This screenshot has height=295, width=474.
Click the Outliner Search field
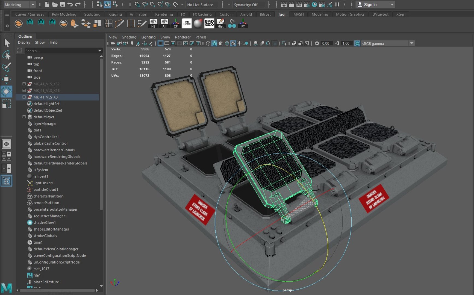61,51
